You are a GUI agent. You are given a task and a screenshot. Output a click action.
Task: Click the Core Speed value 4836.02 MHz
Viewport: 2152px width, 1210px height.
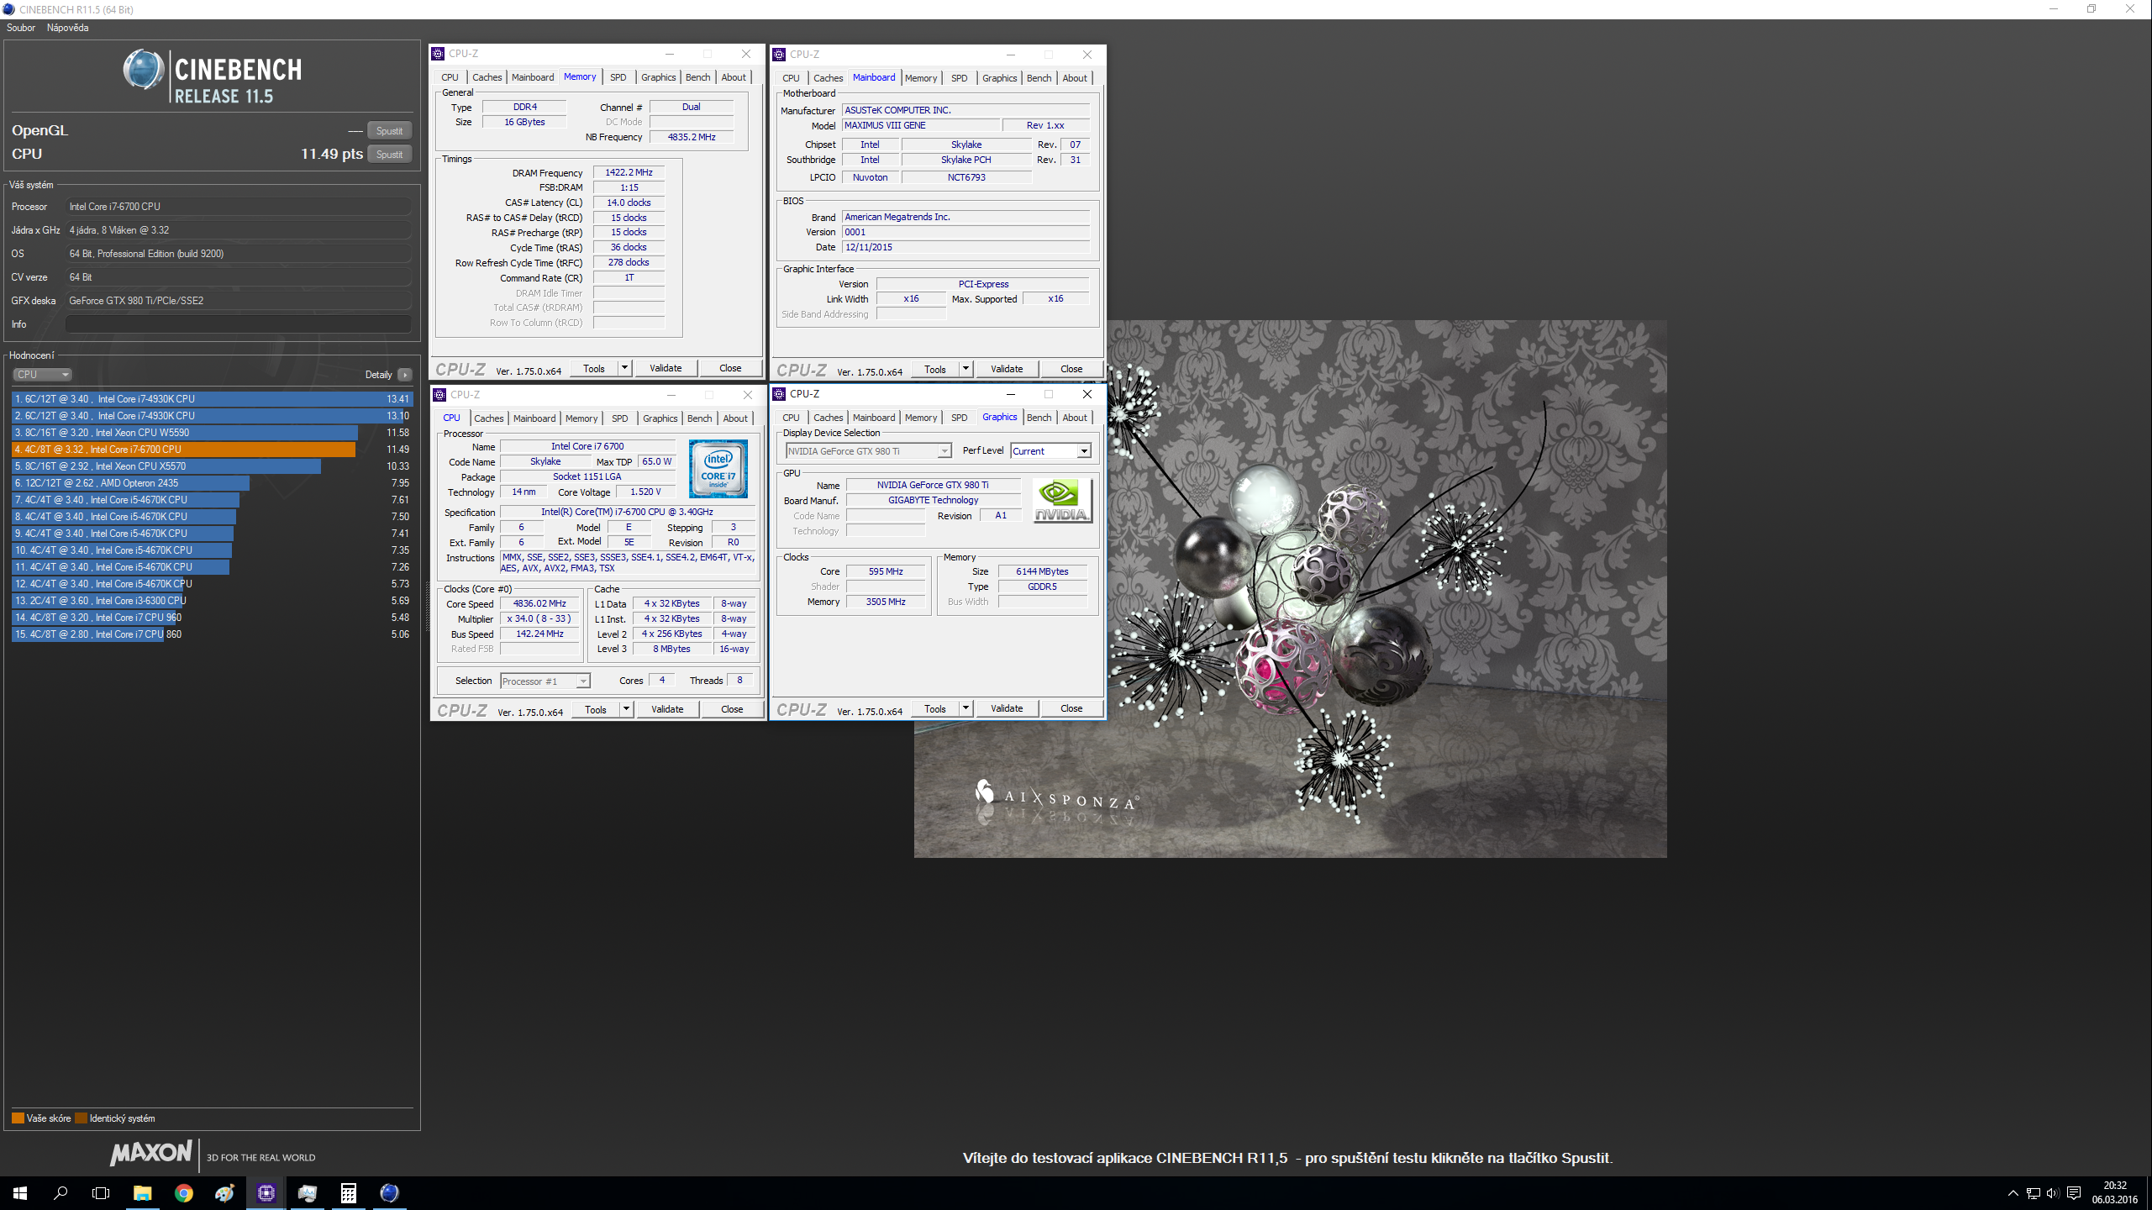(539, 604)
